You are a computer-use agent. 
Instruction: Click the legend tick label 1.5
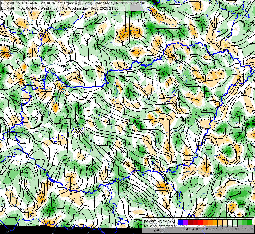[247, 229]
